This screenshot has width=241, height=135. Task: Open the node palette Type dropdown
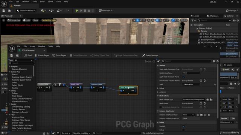23,60
